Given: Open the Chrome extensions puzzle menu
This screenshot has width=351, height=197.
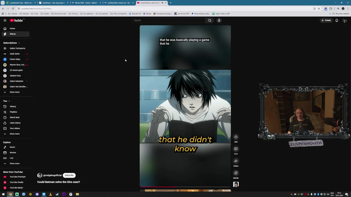Looking at the screenshot, I should [x=331, y=8].
